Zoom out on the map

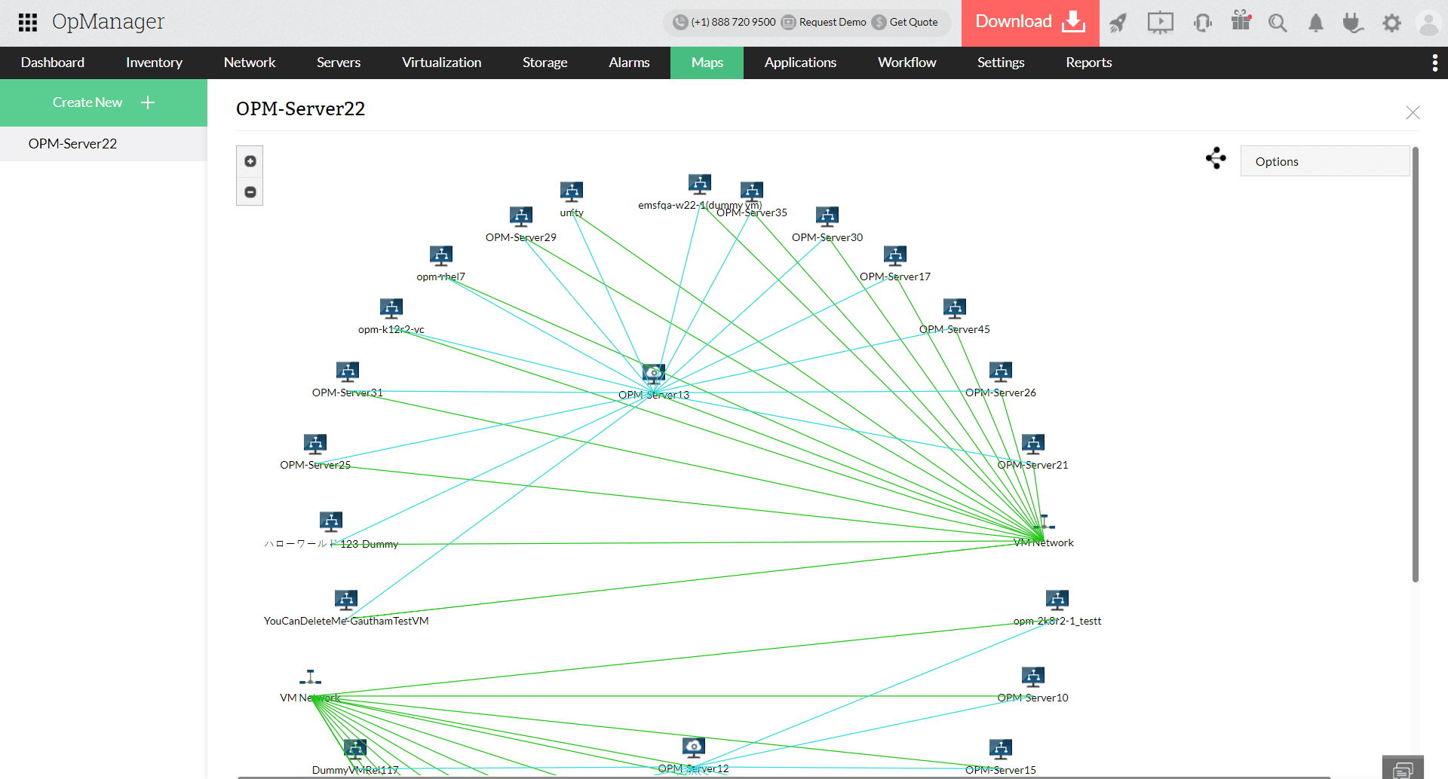click(250, 192)
